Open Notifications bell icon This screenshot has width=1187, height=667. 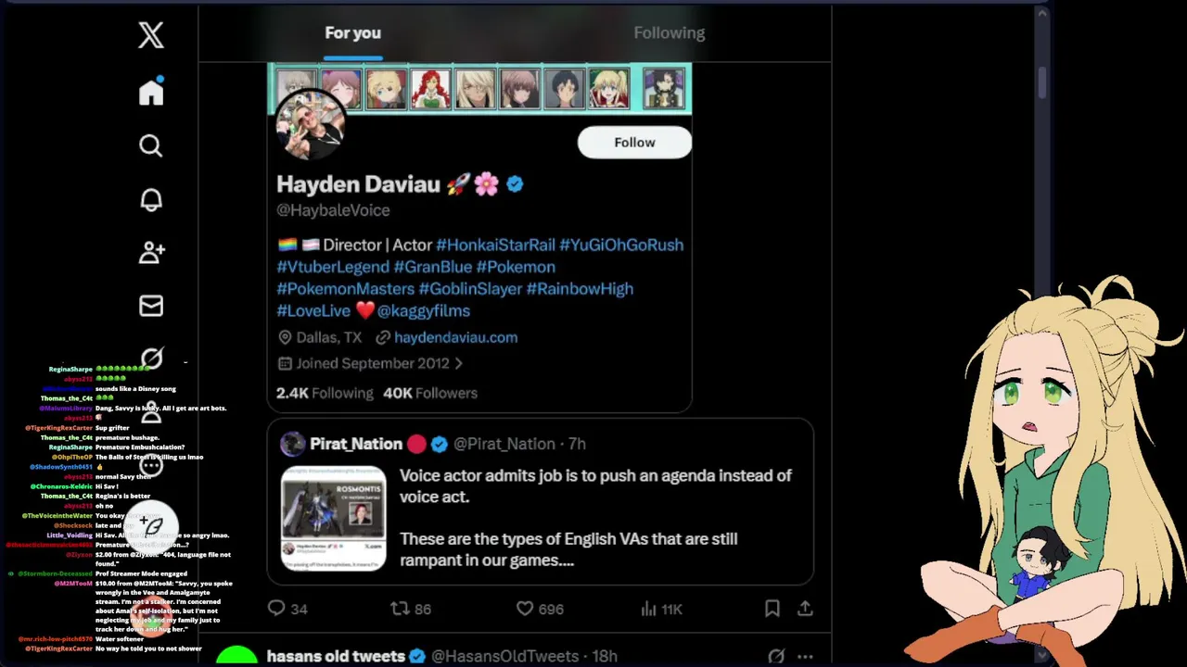[151, 199]
